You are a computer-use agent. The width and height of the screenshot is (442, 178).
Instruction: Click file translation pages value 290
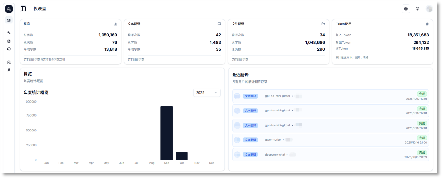tap(321, 49)
